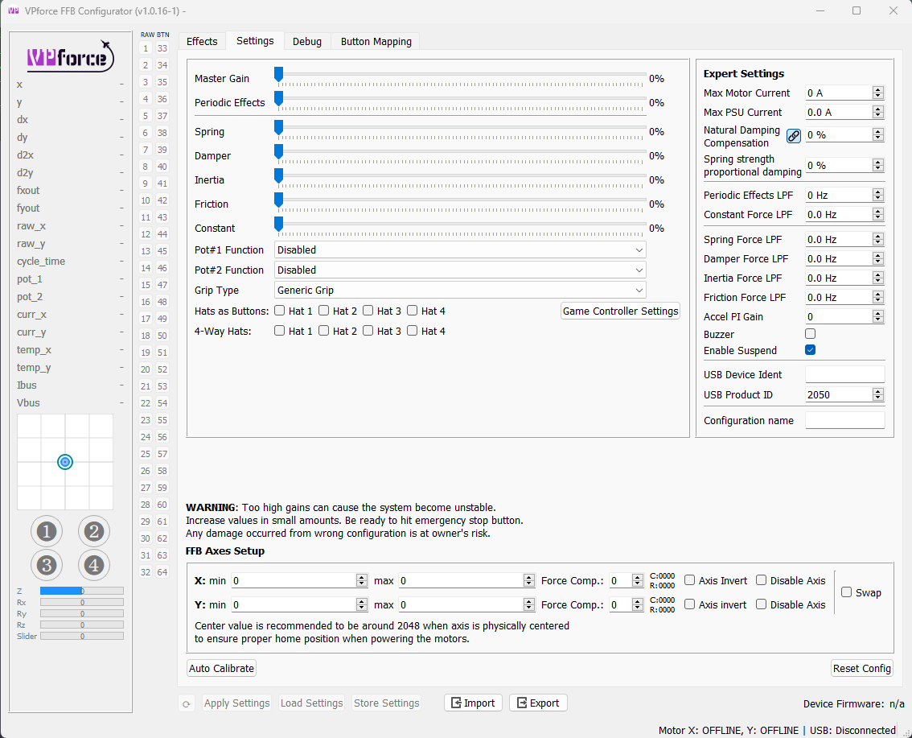Click the refresh icon beside Apply Settings
The image size is (912, 738).
(x=186, y=703)
